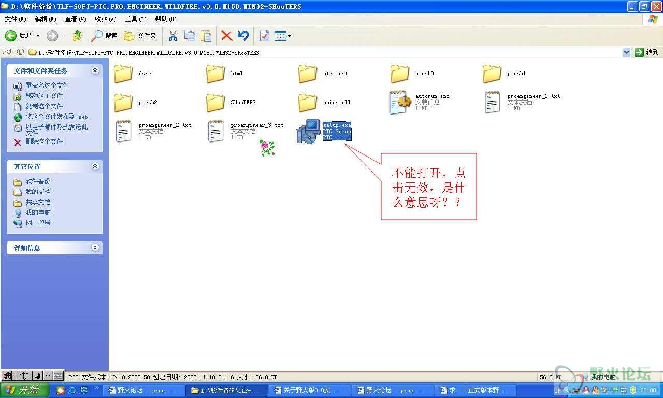663x398 pixels.
Task: Go to 共享文档 in other places
Action: click(38, 202)
